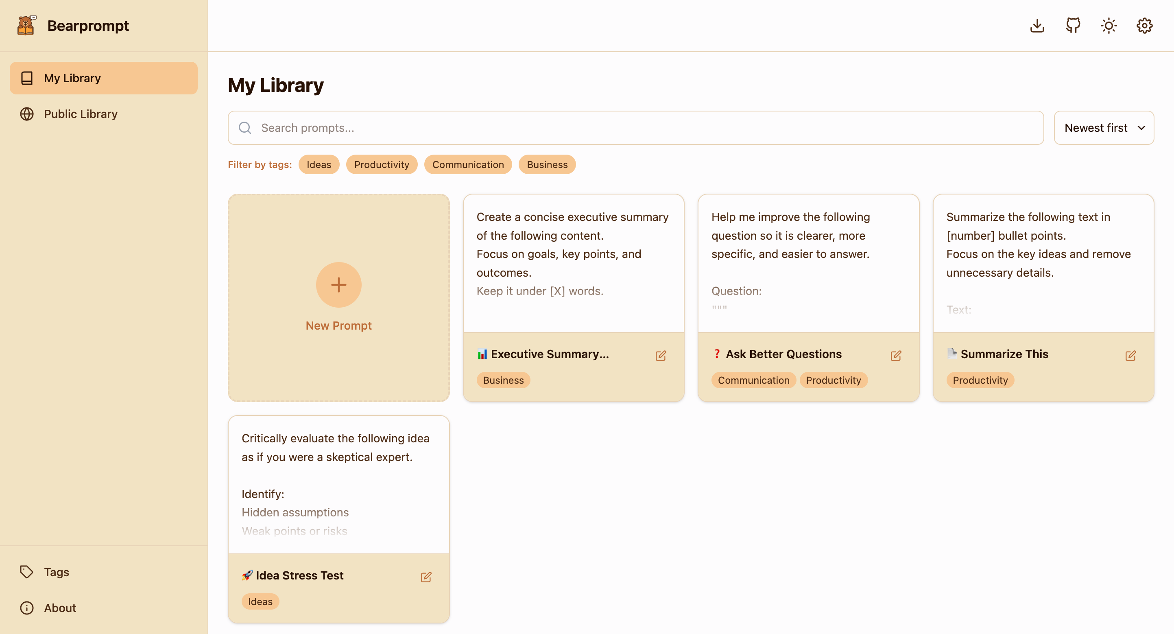The height and width of the screenshot is (634, 1174).
Task: Edit the Executive Summary prompt
Action: pos(660,356)
